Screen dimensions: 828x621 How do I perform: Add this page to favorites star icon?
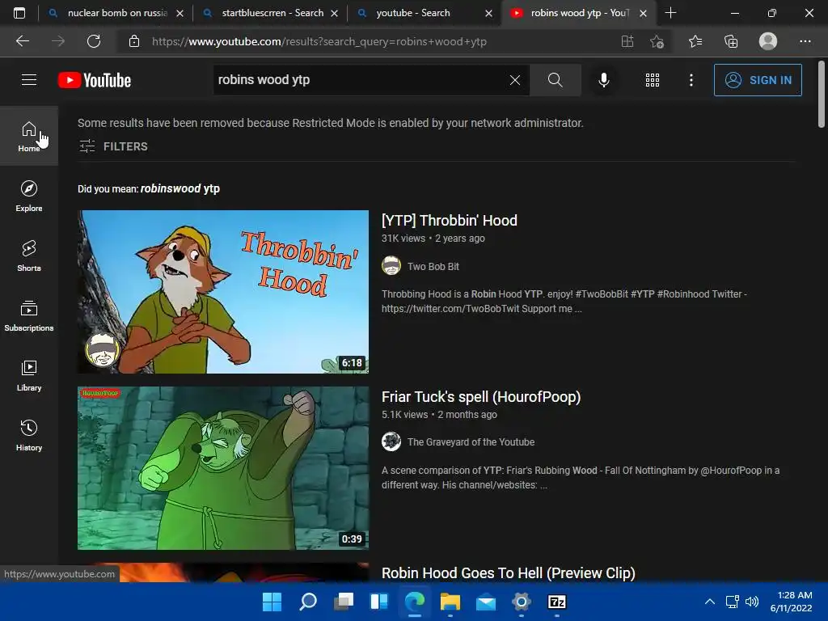657,41
